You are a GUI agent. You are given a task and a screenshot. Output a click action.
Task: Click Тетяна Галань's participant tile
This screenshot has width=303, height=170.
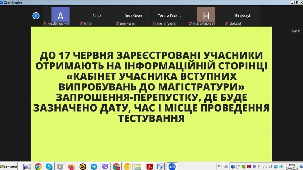pos(170,16)
